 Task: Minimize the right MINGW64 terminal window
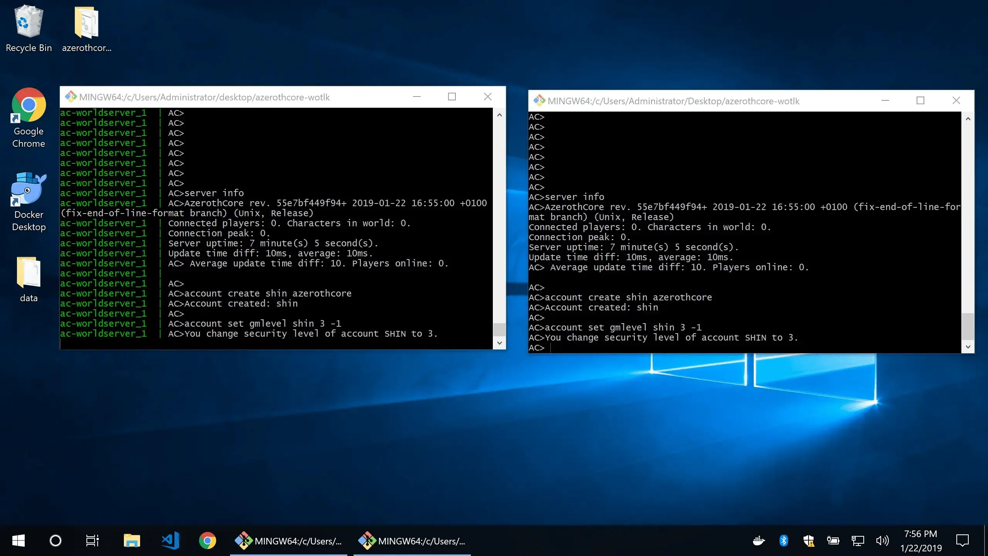(885, 100)
